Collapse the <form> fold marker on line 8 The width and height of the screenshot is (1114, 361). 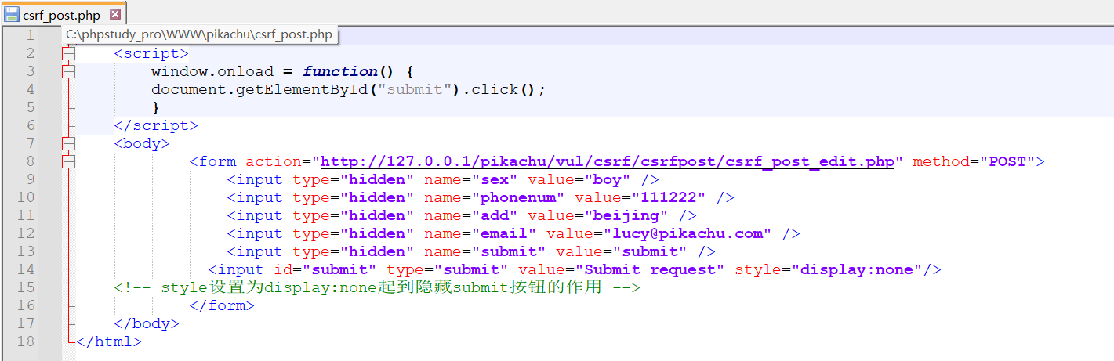(x=69, y=161)
